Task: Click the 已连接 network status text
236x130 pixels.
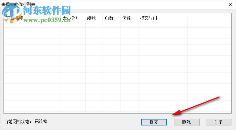Action: (41, 121)
